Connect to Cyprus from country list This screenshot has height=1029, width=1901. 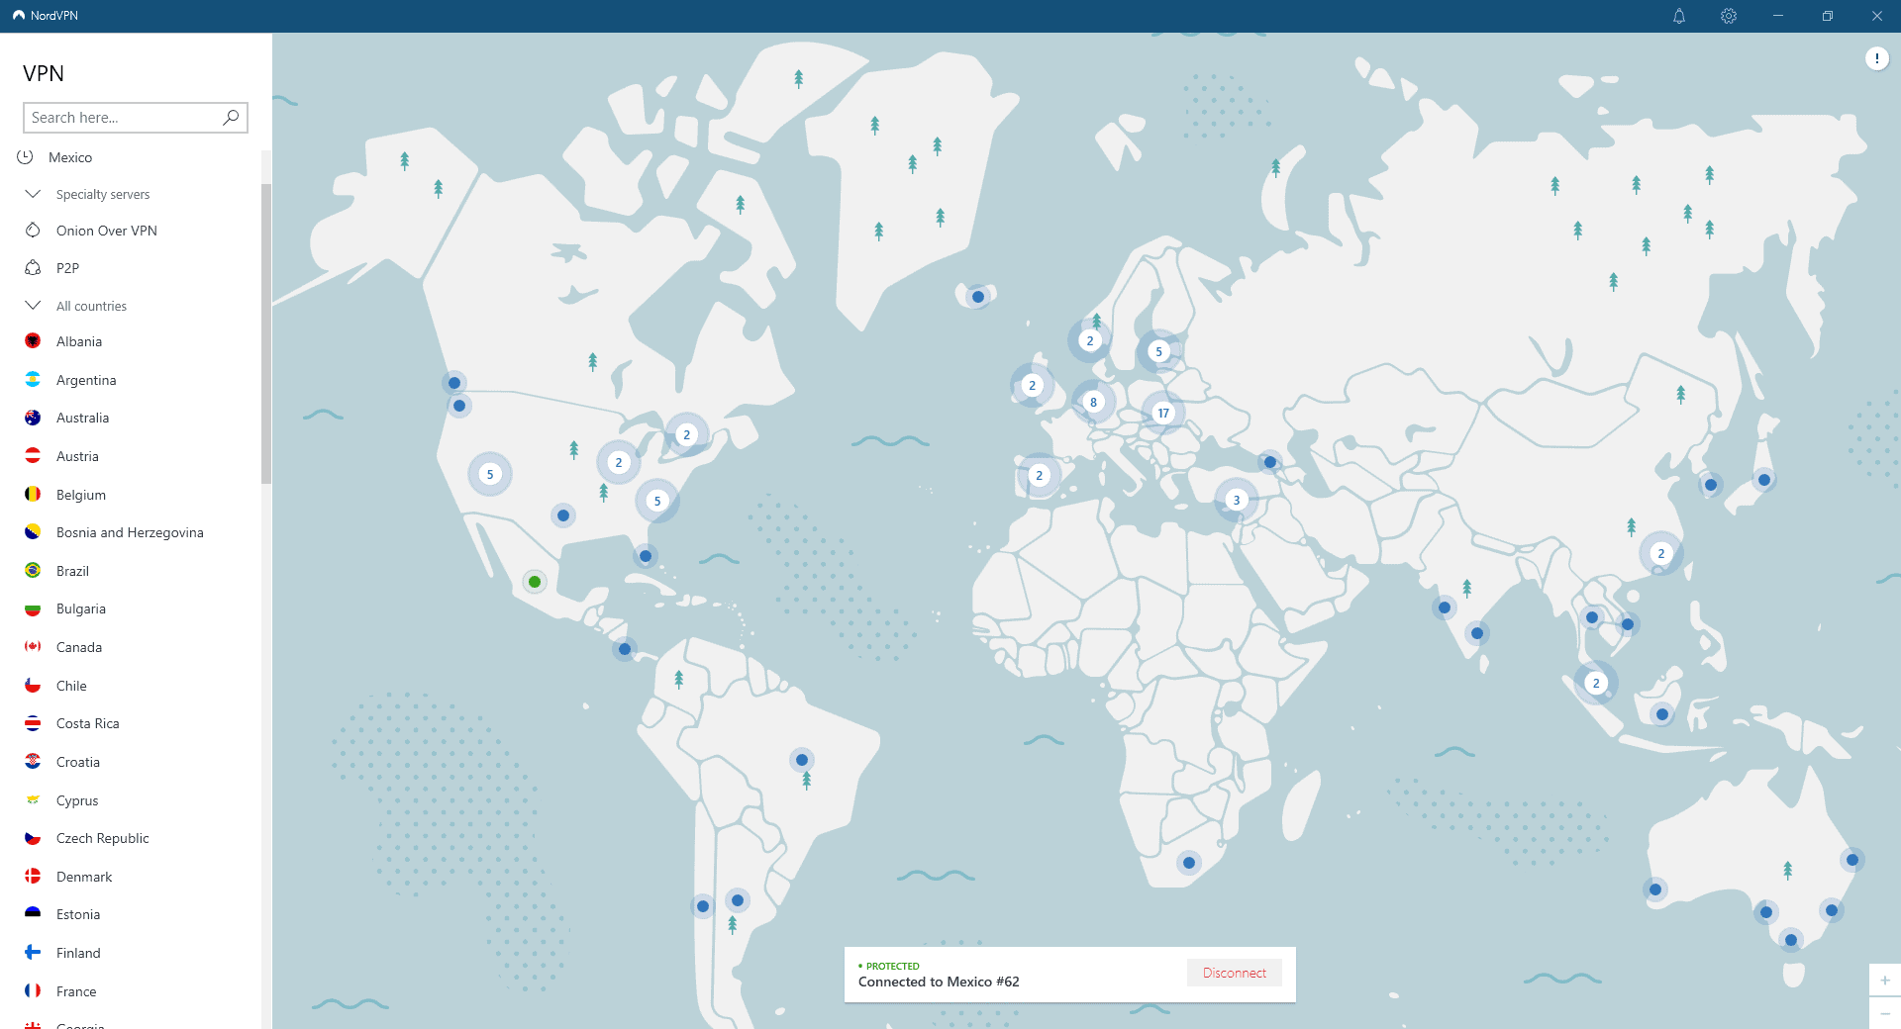[77, 800]
